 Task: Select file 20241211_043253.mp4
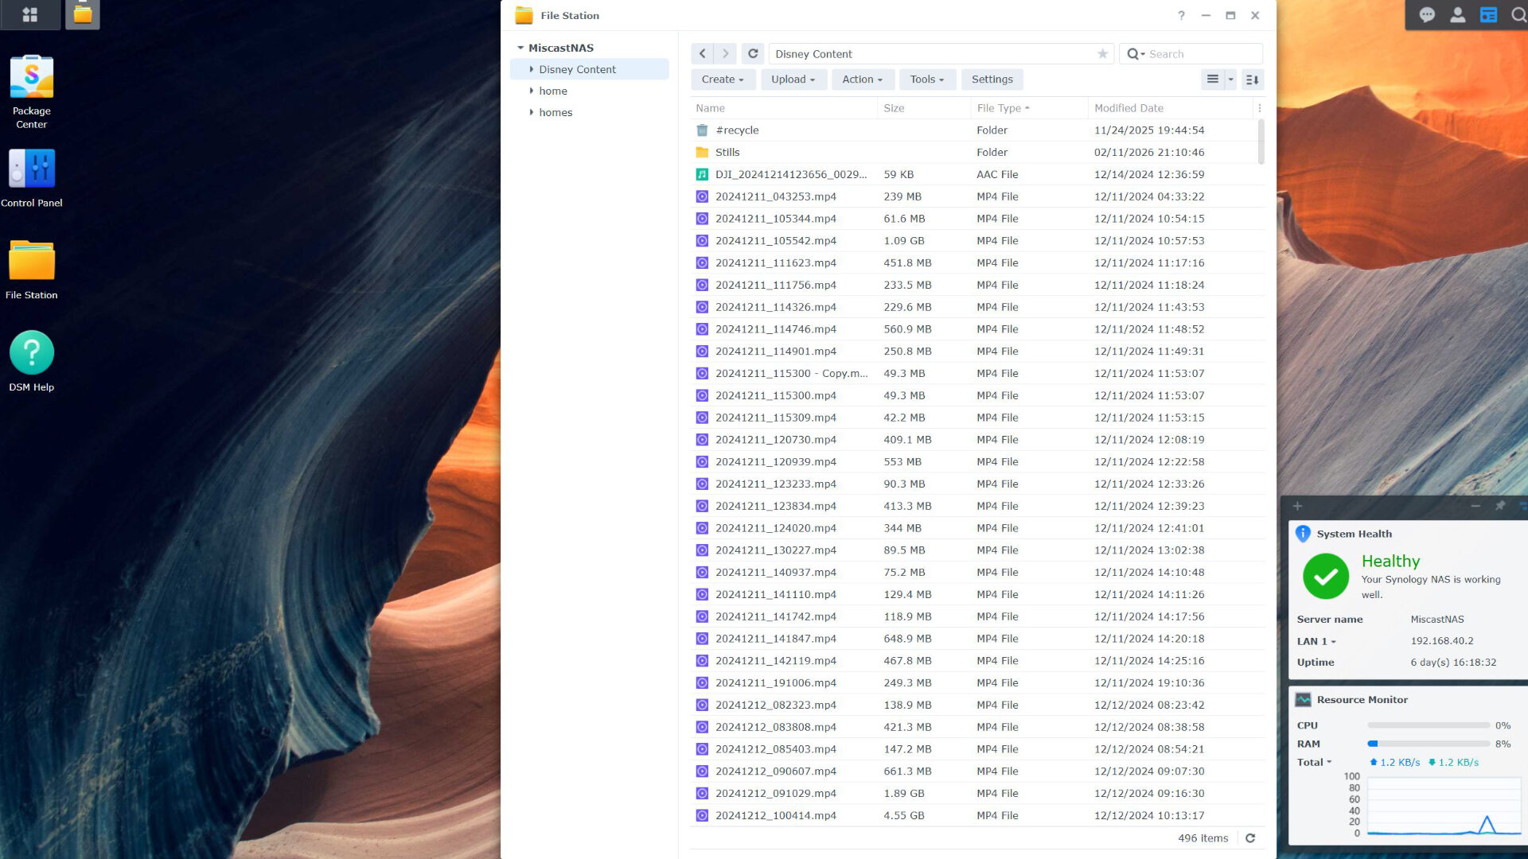tap(977, 196)
